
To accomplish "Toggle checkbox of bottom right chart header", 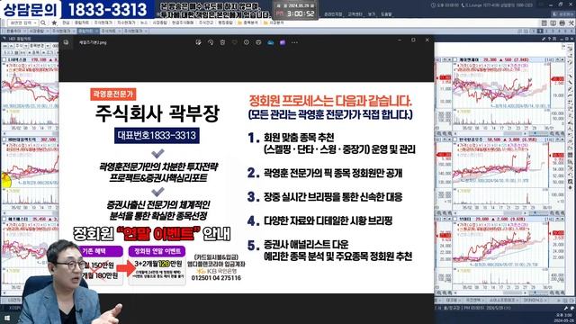I will click(x=454, y=220).
